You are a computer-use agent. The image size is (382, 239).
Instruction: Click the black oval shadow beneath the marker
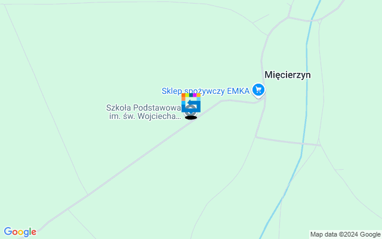click(191, 118)
